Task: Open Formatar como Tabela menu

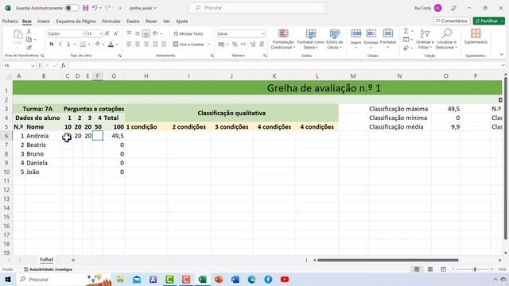Action: [311, 39]
